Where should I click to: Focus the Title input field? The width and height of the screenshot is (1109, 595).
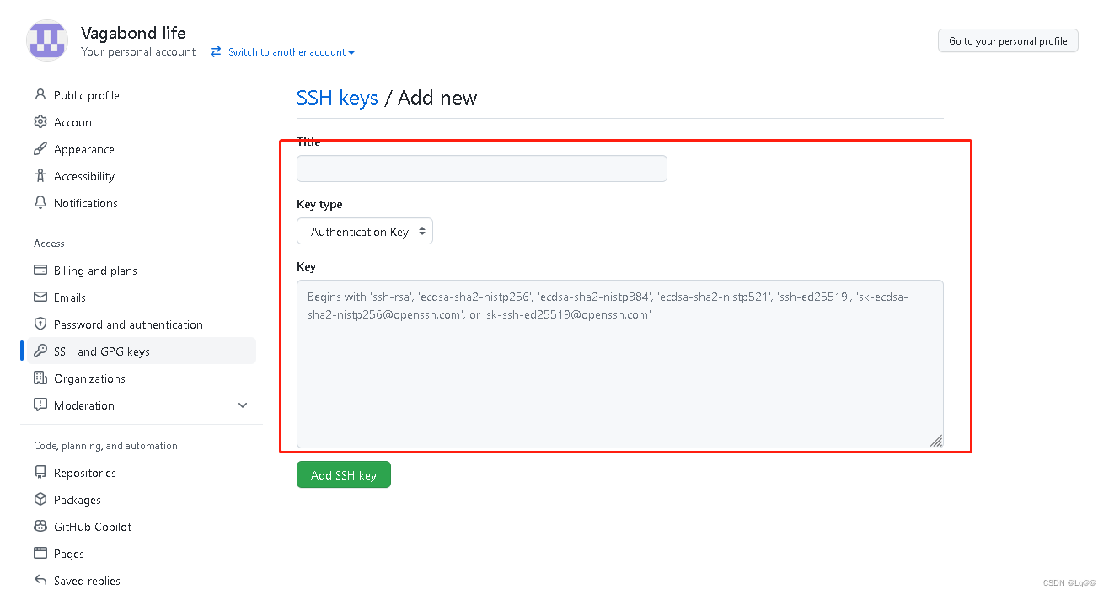tap(481, 169)
